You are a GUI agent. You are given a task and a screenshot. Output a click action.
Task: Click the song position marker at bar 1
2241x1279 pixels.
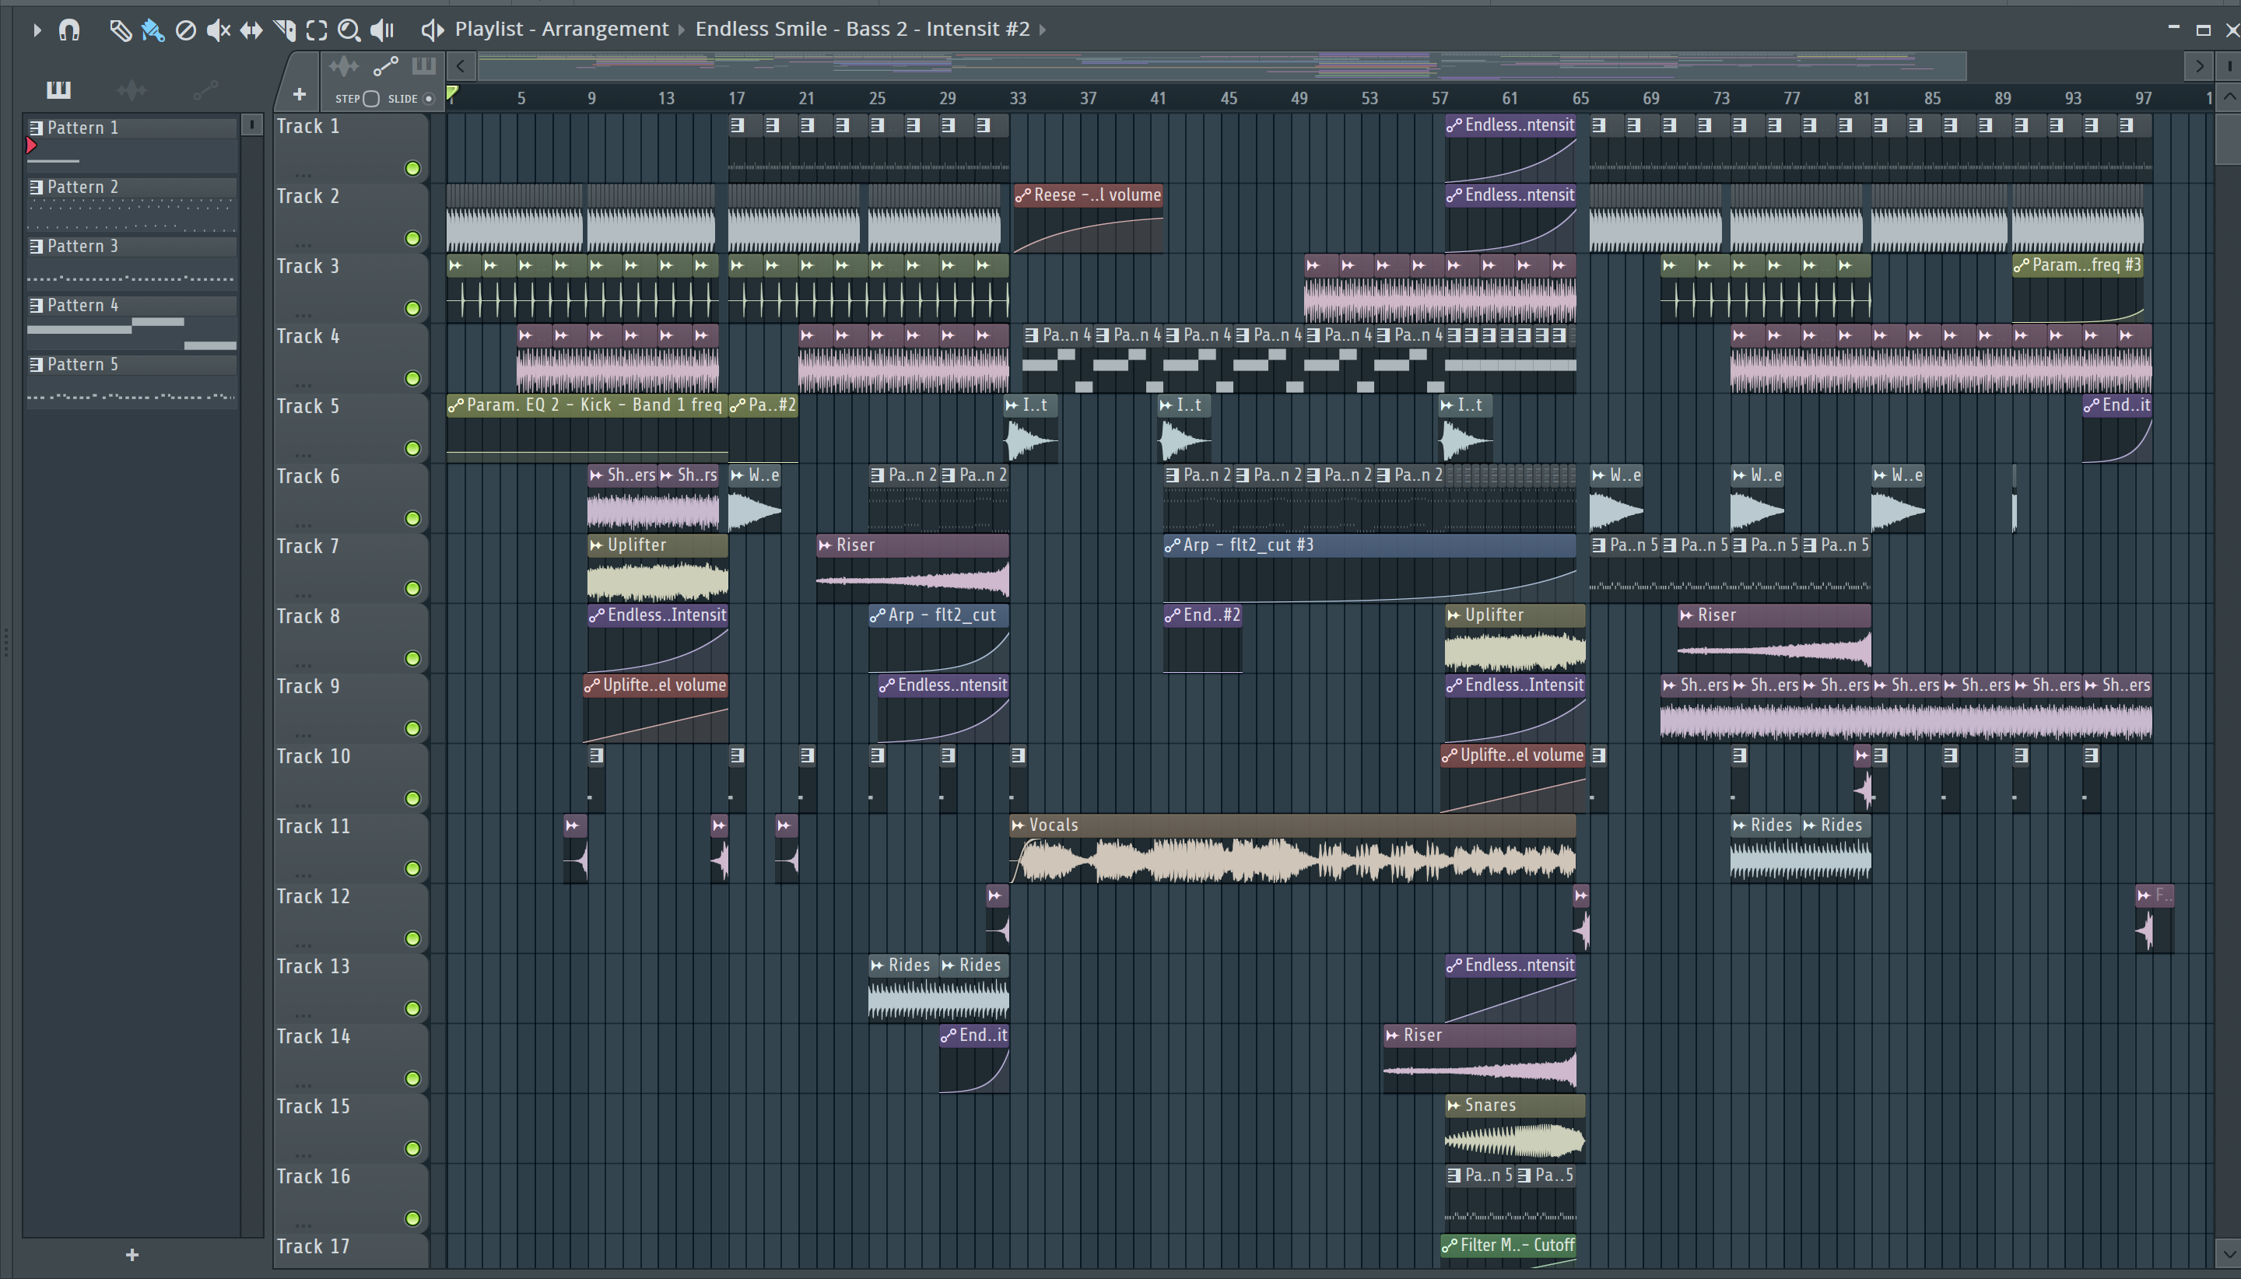[x=452, y=93]
